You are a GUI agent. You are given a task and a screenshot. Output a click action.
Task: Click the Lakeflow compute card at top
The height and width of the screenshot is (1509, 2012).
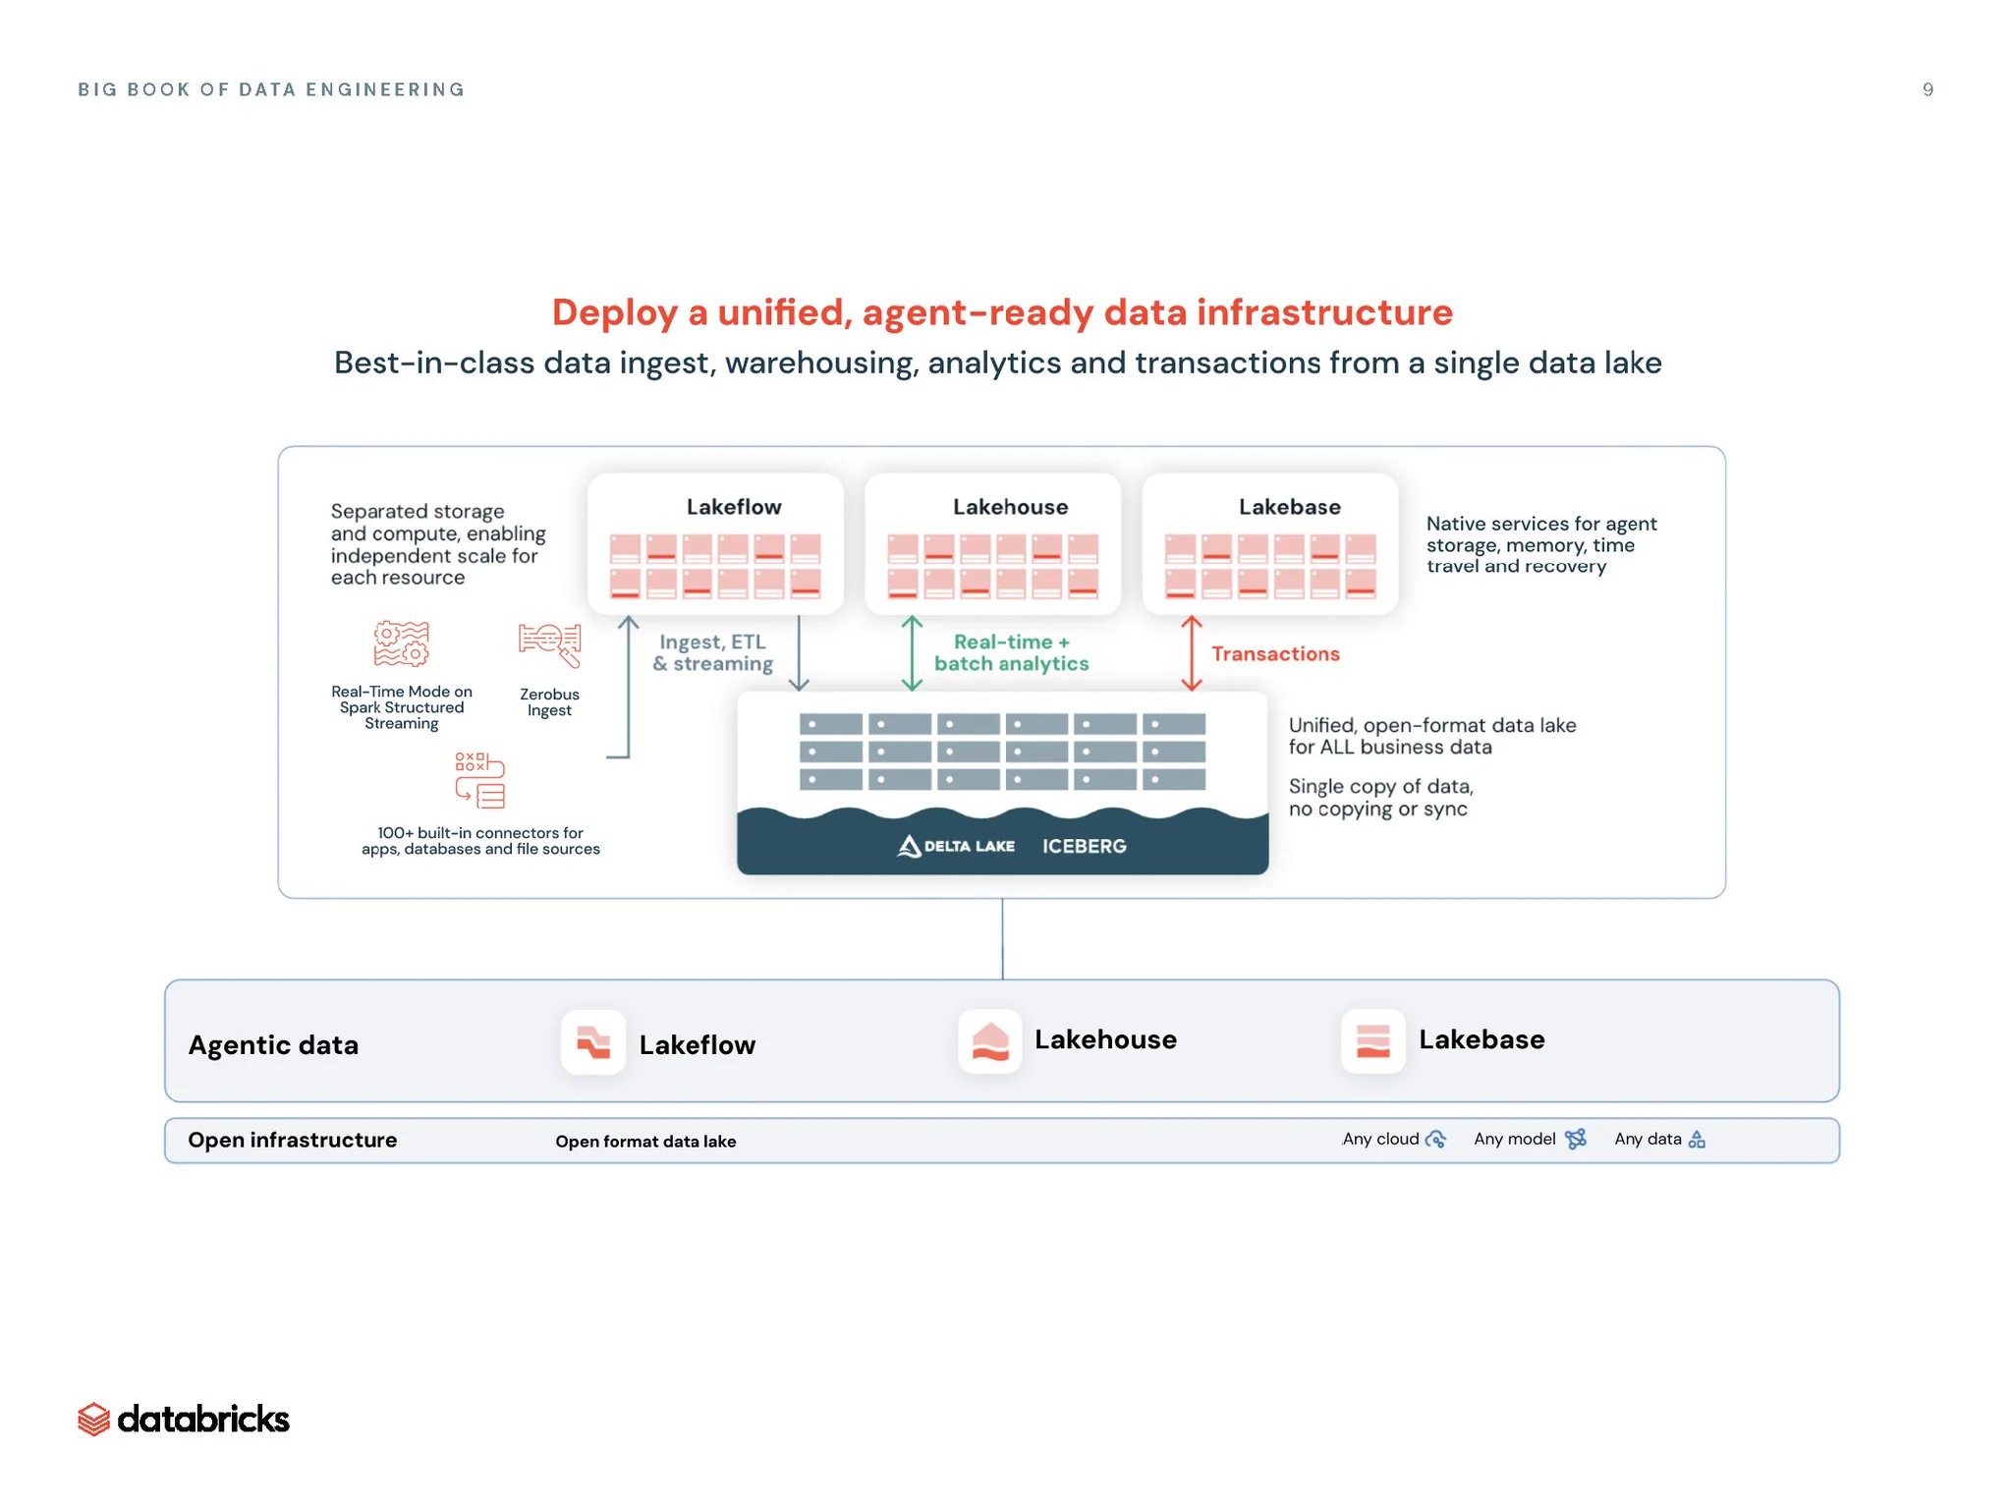tap(715, 543)
